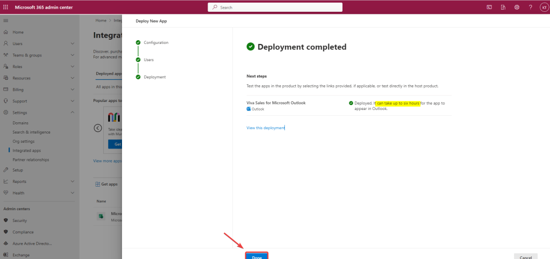Collapse the navigation hamburger menu

click(x=6, y=20)
